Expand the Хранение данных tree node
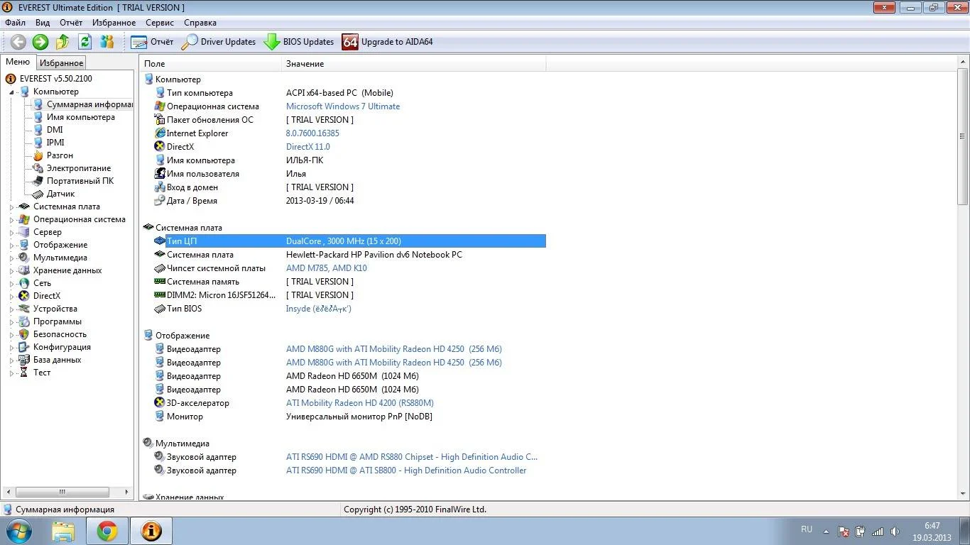970x545 pixels. pyautogui.click(x=11, y=271)
